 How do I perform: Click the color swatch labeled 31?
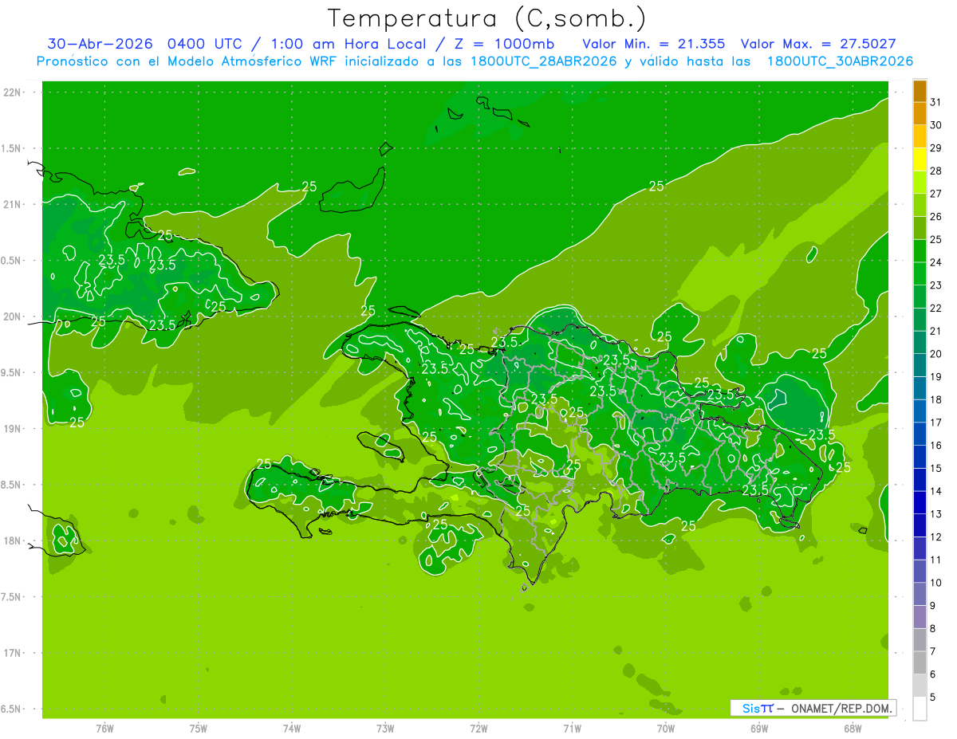(920, 91)
